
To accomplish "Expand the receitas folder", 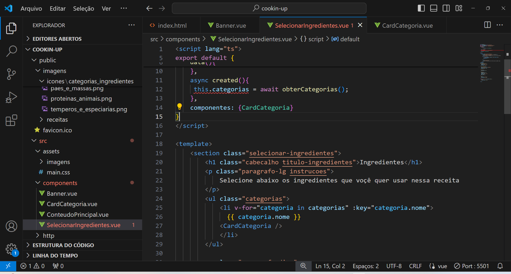I will click(83, 120).
